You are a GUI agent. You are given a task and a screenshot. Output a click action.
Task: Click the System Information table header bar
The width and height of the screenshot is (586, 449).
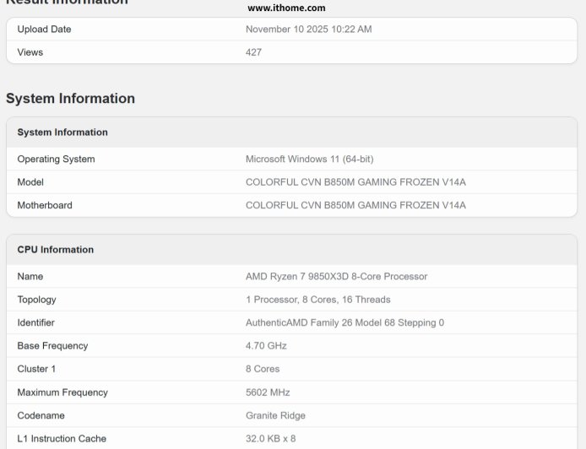pyautogui.click(x=62, y=133)
